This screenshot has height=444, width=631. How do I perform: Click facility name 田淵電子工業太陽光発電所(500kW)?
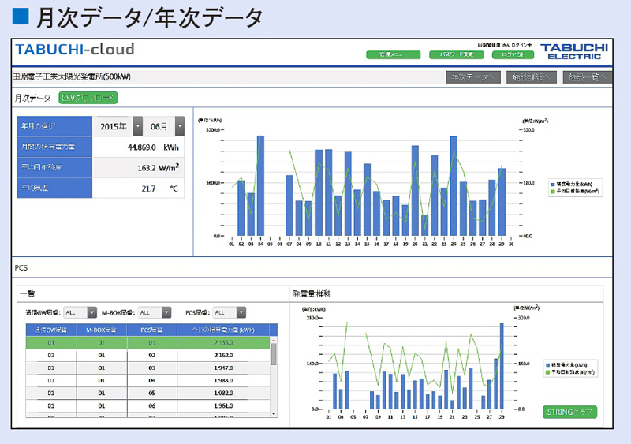click(x=72, y=76)
